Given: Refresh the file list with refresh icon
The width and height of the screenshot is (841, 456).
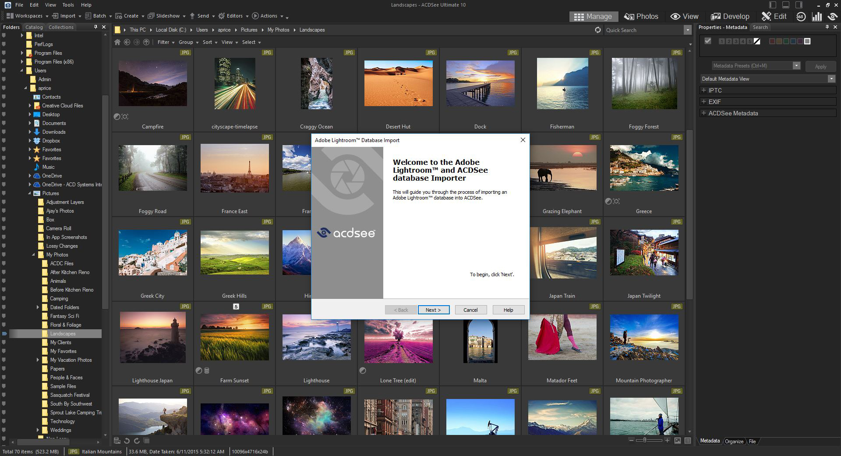Looking at the screenshot, I should click(x=598, y=30).
